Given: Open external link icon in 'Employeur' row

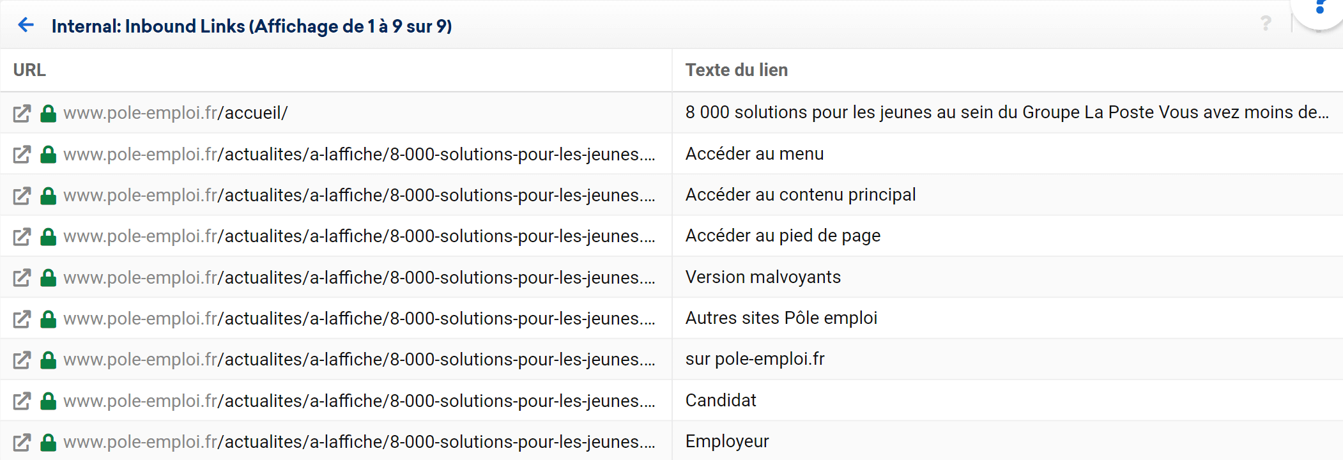Looking at the screenshot, I should [22, 442].
